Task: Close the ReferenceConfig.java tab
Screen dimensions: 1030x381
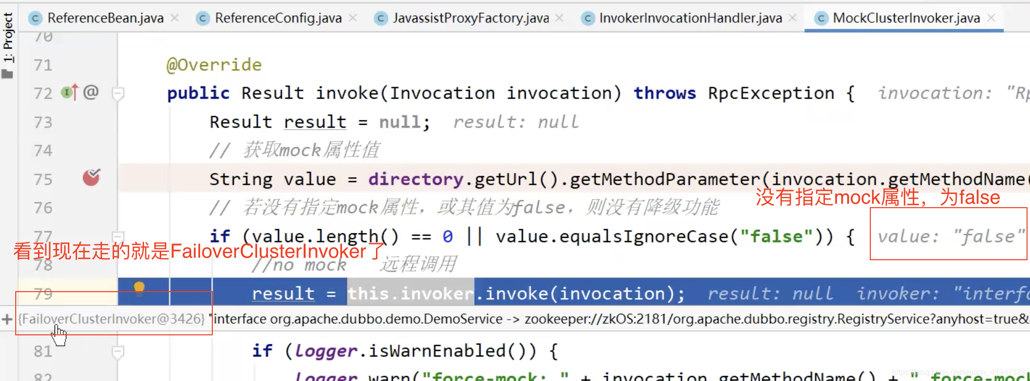Action: point(352,18)
